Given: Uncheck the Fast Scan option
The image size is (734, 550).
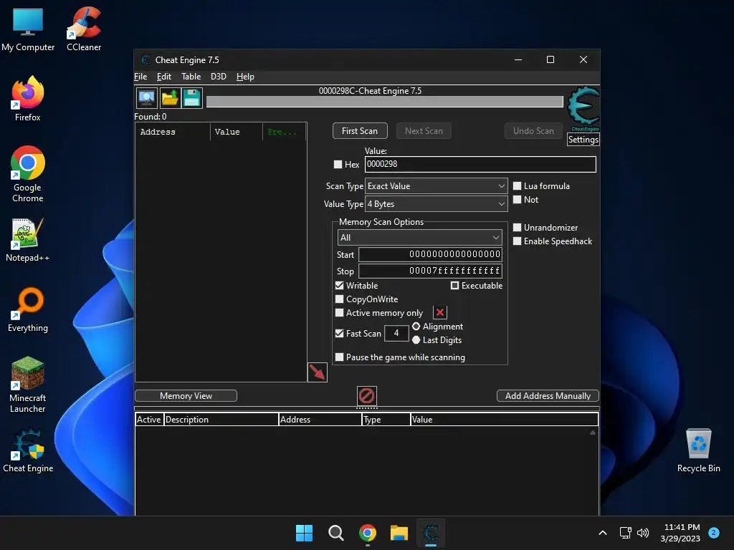Looking at the screenshot, I should (x=339, y=333).
